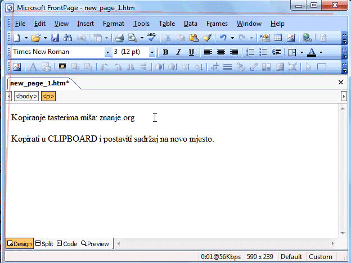Toggle Italic formatting

coord(178,52)
